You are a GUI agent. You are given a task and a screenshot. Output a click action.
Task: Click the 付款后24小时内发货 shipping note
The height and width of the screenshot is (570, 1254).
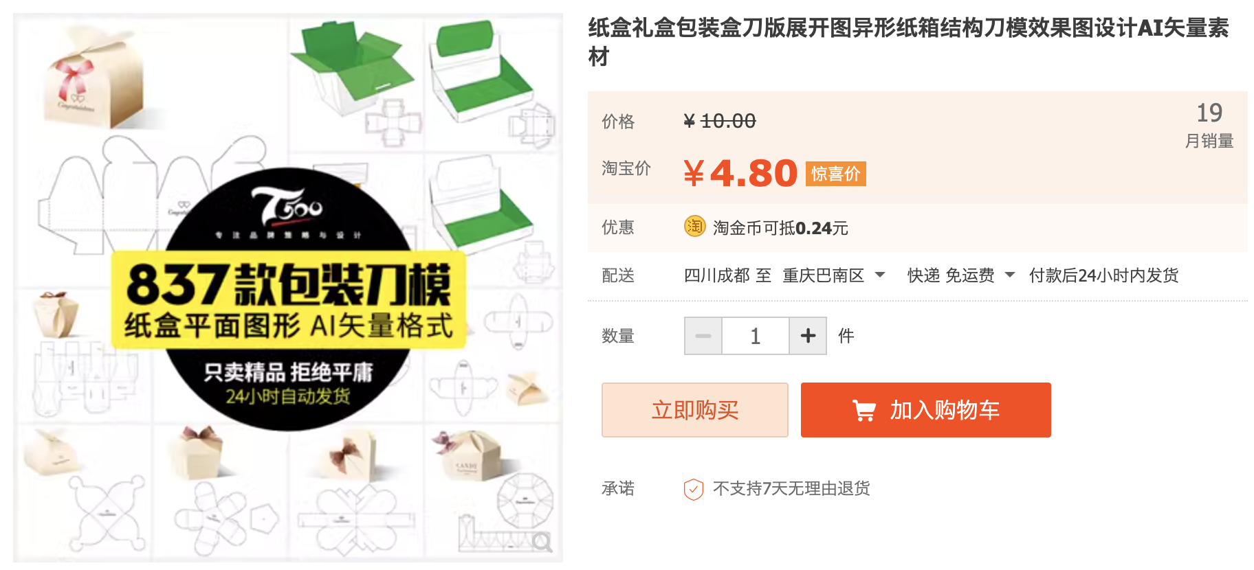[x=1103, y=275]
